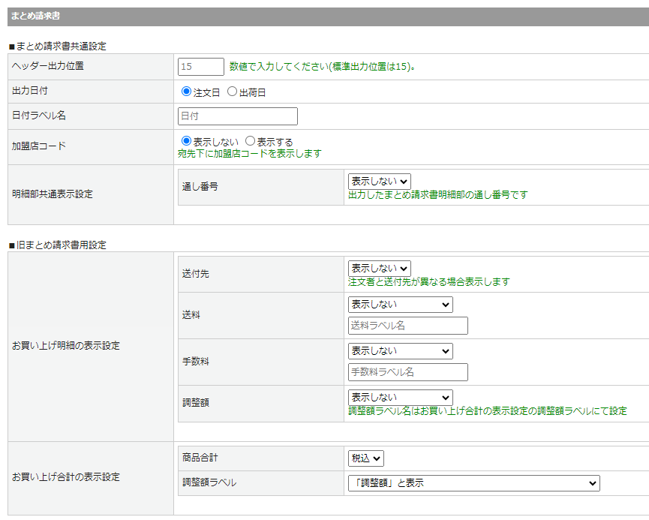Choose 表示する for 加盟店コード

tap(251, 141)
